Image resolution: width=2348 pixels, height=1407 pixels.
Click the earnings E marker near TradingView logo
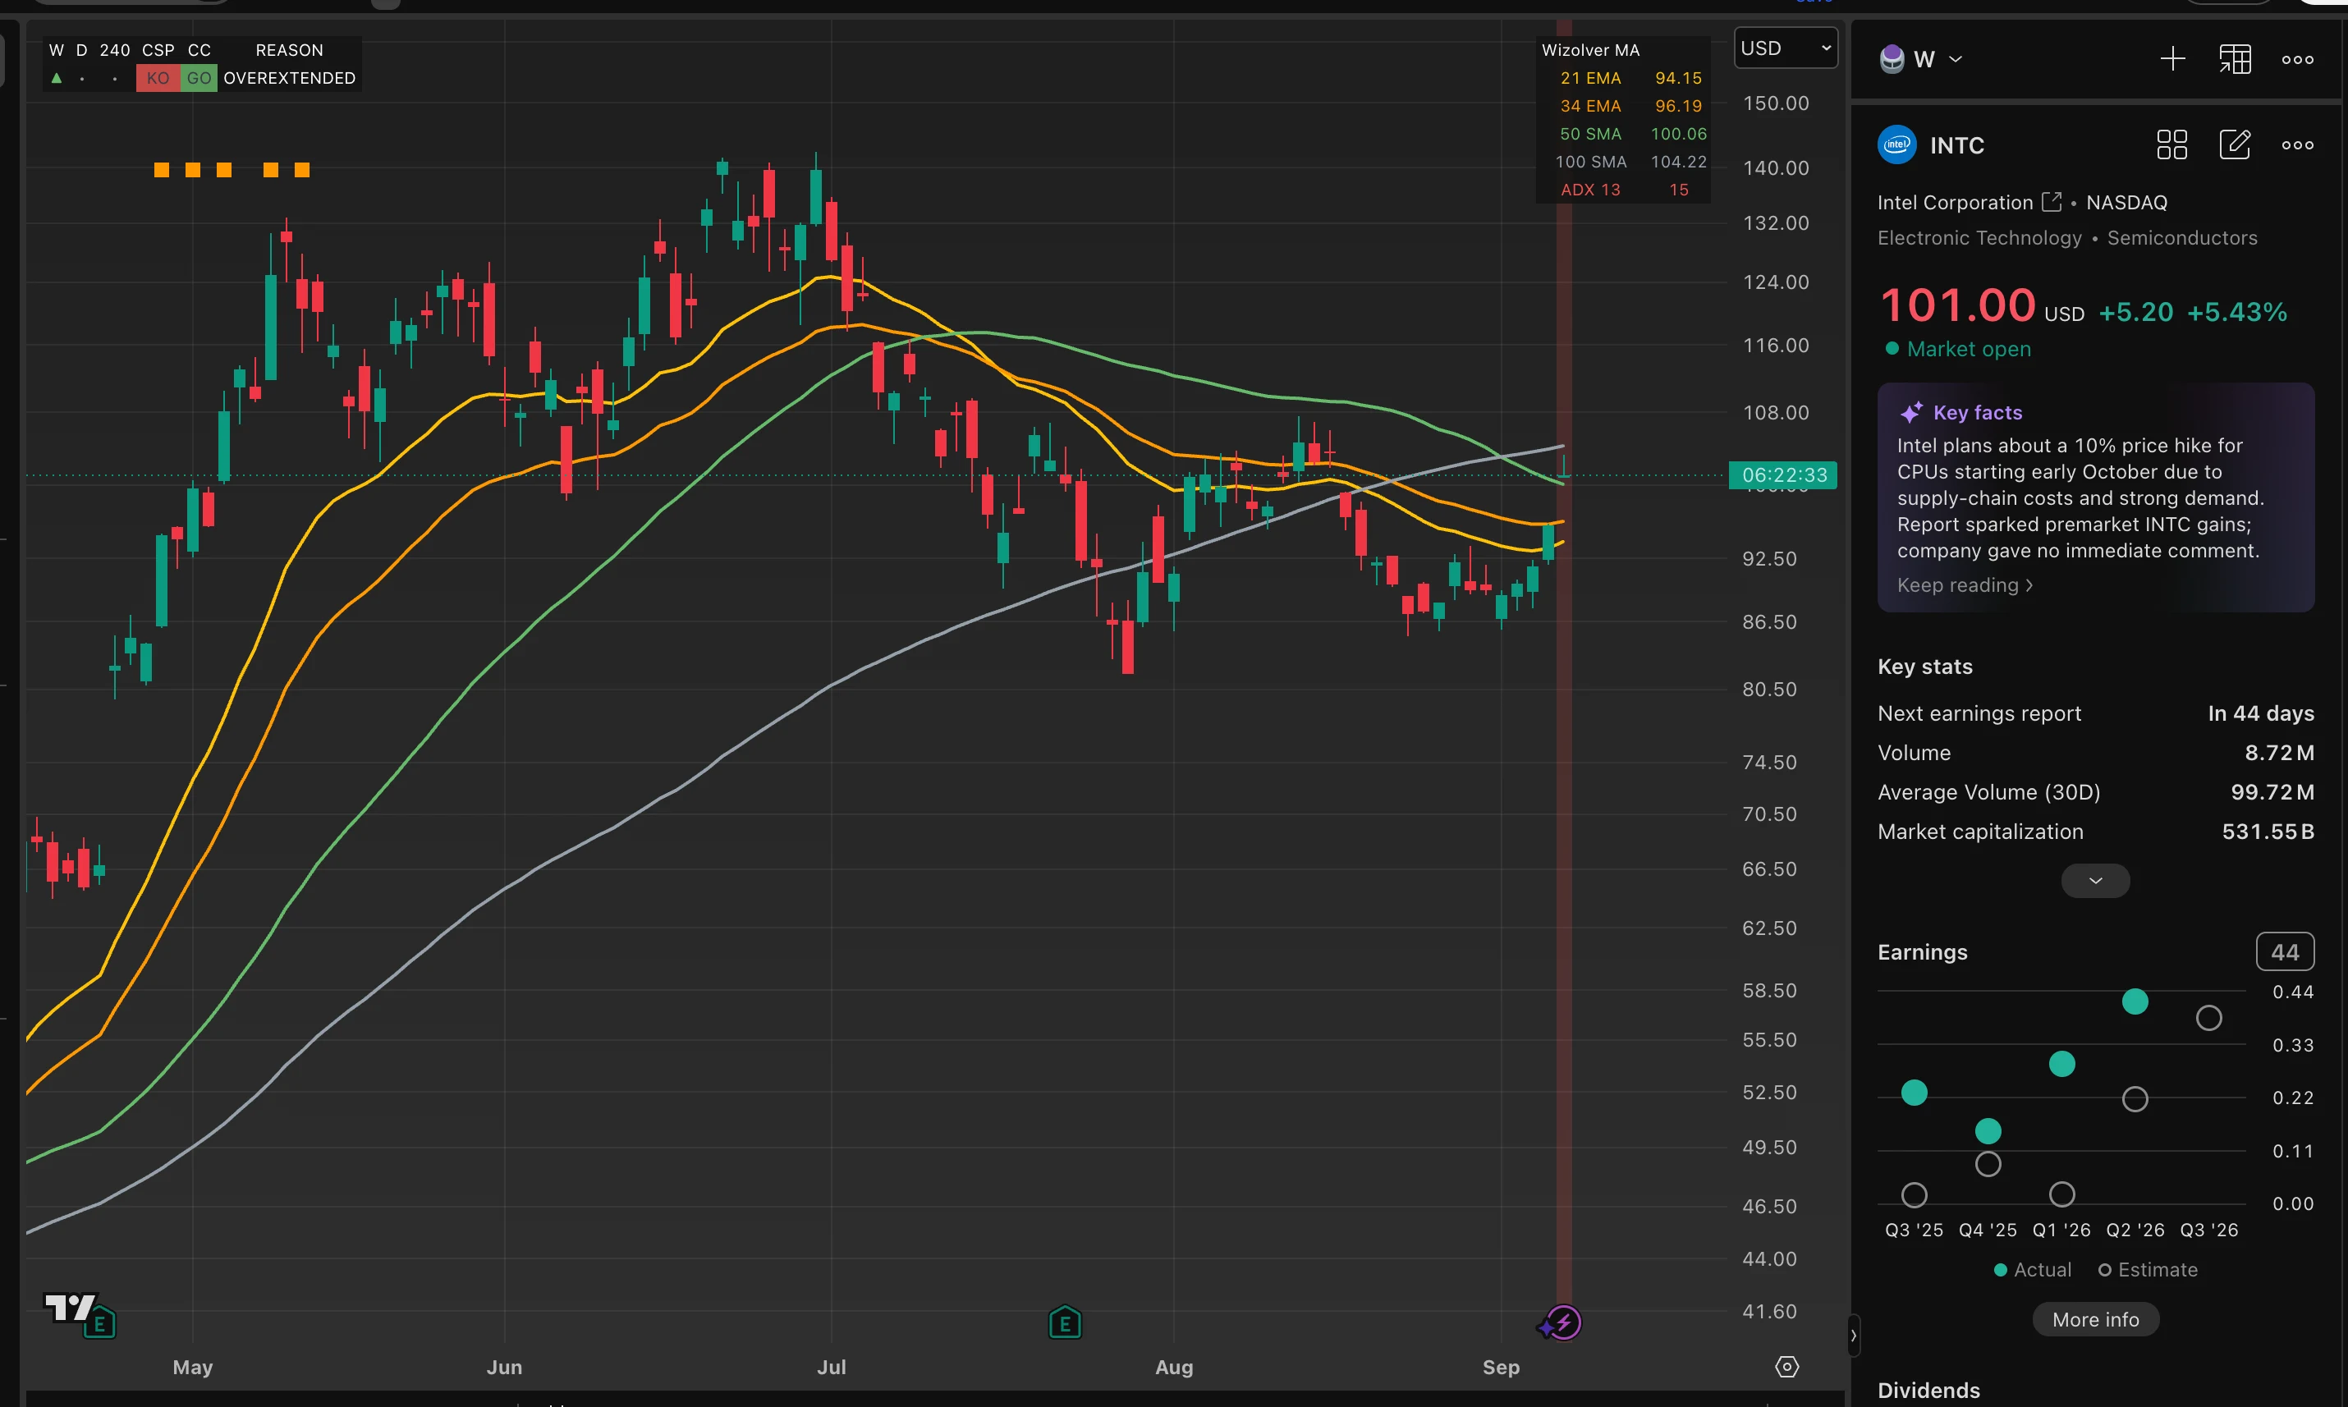[99, 1323]
